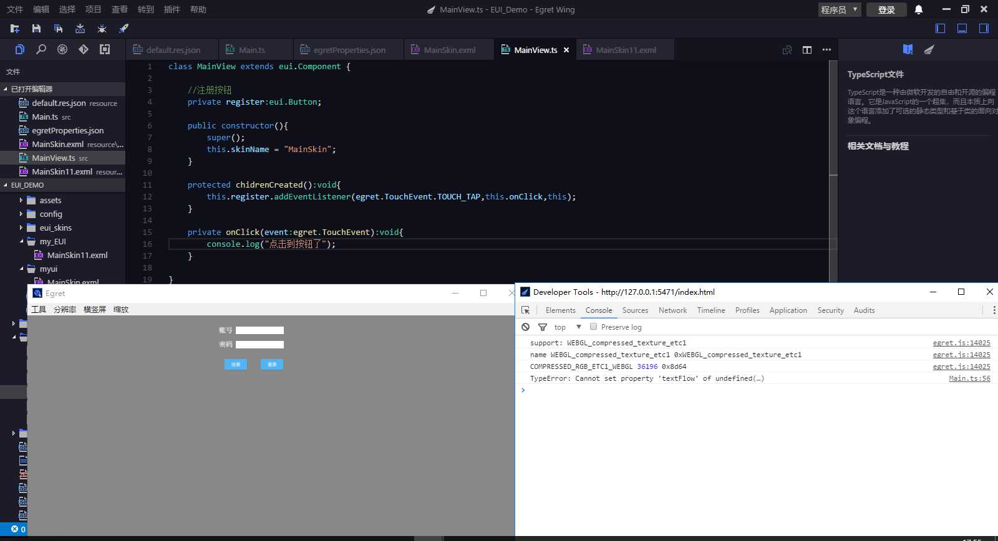Open the DevTools Network tab
Image resolution: width=998 pixels, height=541 pixels.
click(x=672, y=310)
